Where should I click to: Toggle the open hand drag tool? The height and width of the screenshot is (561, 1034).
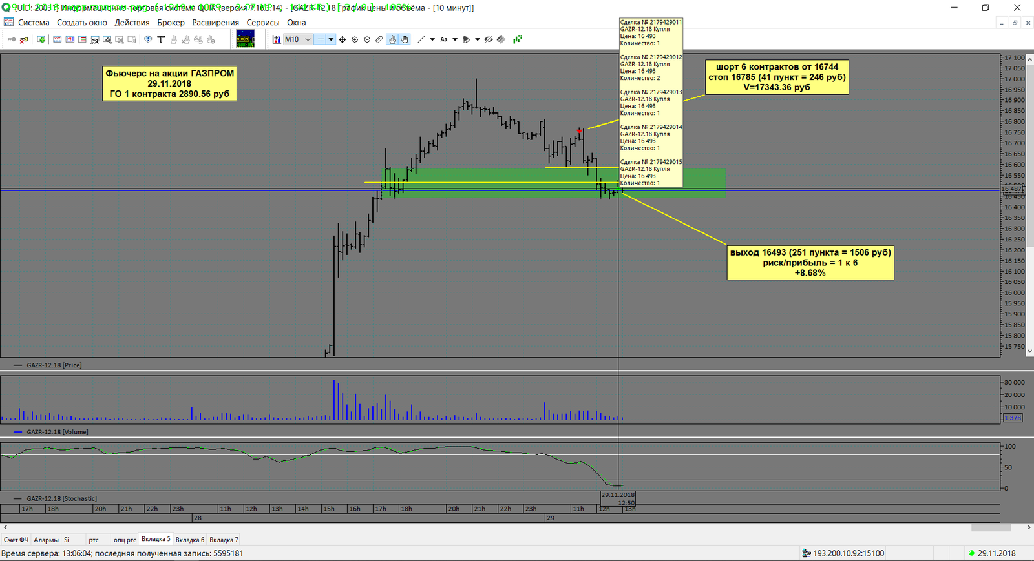pos(405,39)
